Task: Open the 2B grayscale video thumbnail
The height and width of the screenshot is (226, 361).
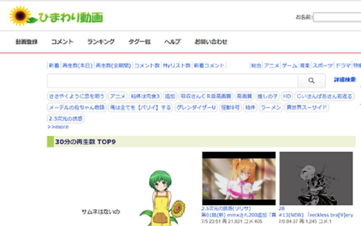Action: click(316, 178)
